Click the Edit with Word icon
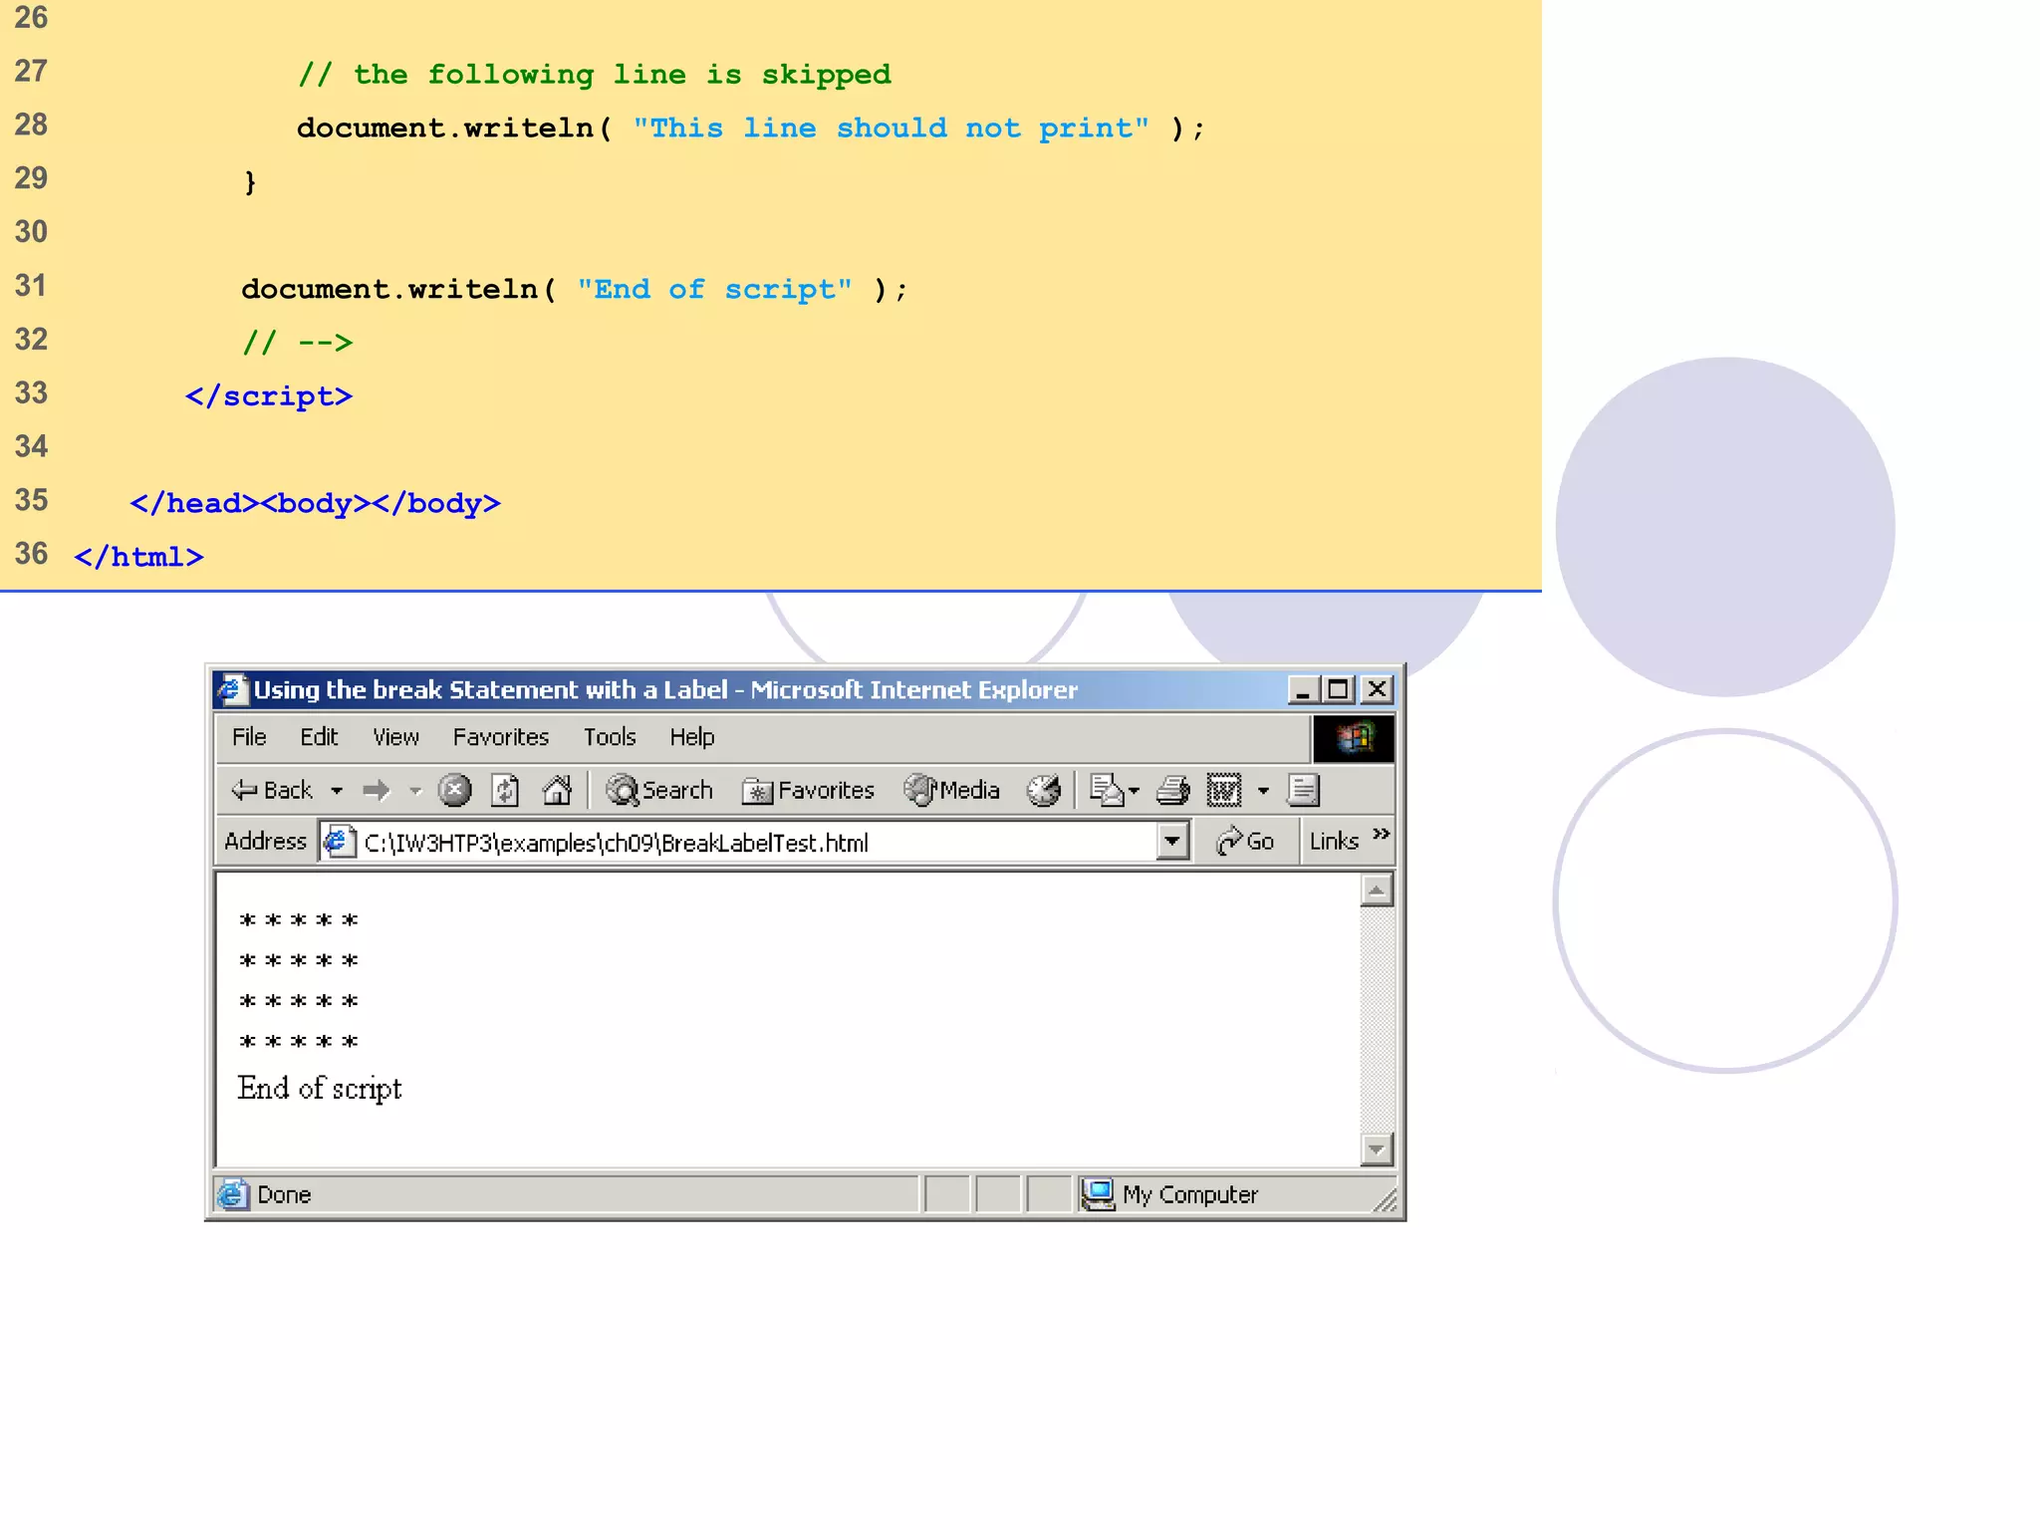 coord(1223,791)
